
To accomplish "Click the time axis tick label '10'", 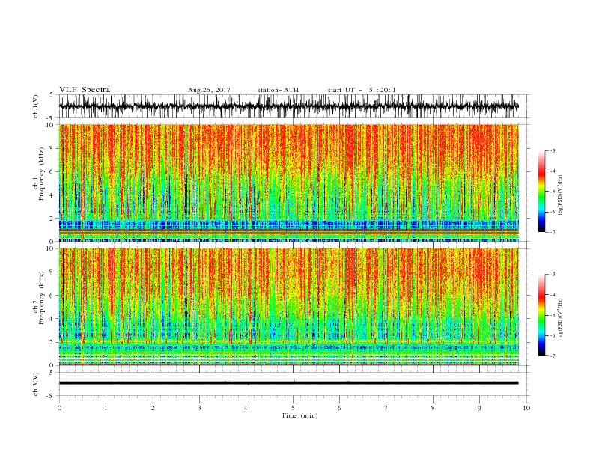I will point(526,408).
